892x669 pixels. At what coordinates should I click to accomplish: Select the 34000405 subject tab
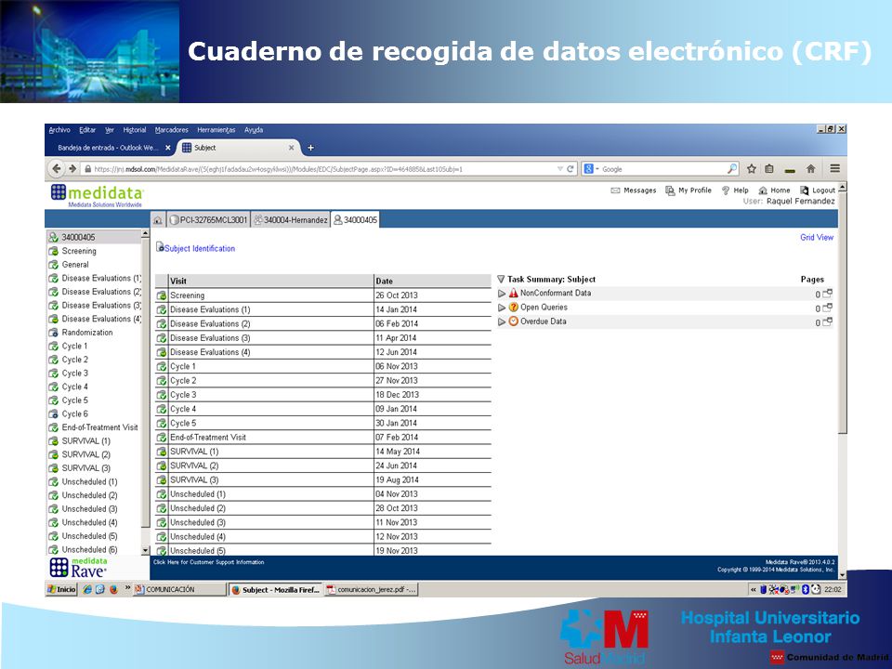point(355,220)
